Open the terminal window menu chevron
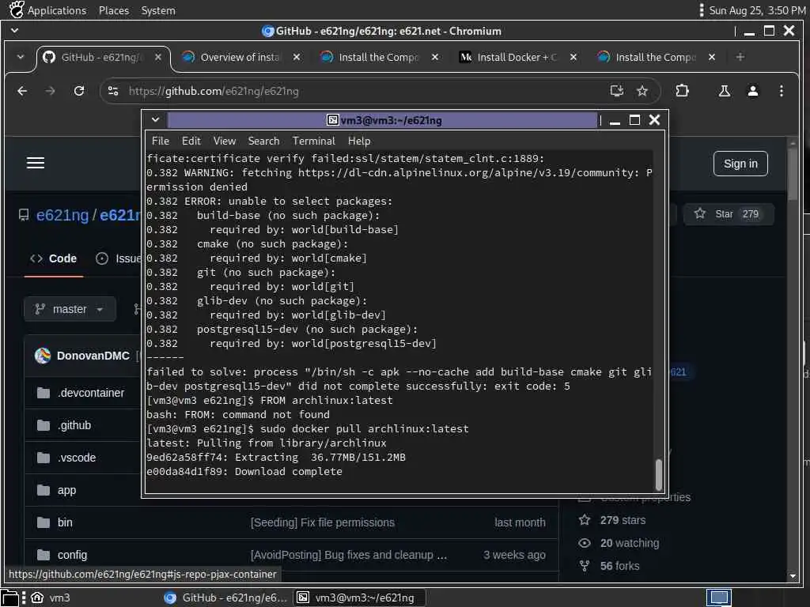 pyautogui.click(x=155, y=120)
